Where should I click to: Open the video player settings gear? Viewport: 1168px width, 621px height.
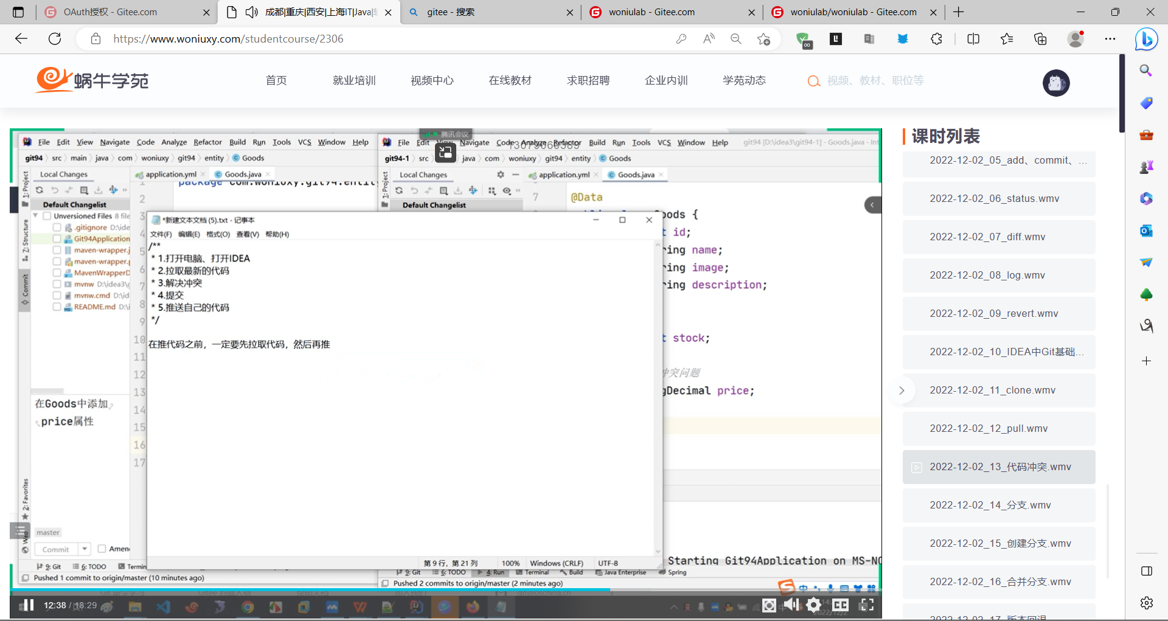813,605
